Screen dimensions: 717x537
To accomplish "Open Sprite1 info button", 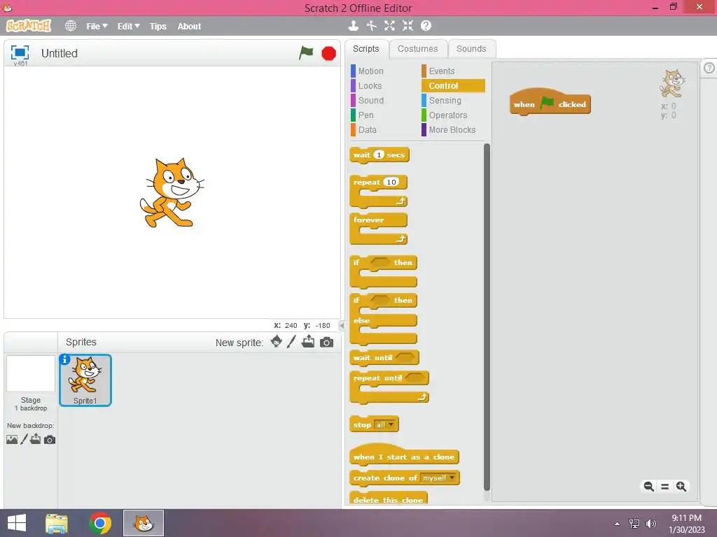I will (65, 360).
